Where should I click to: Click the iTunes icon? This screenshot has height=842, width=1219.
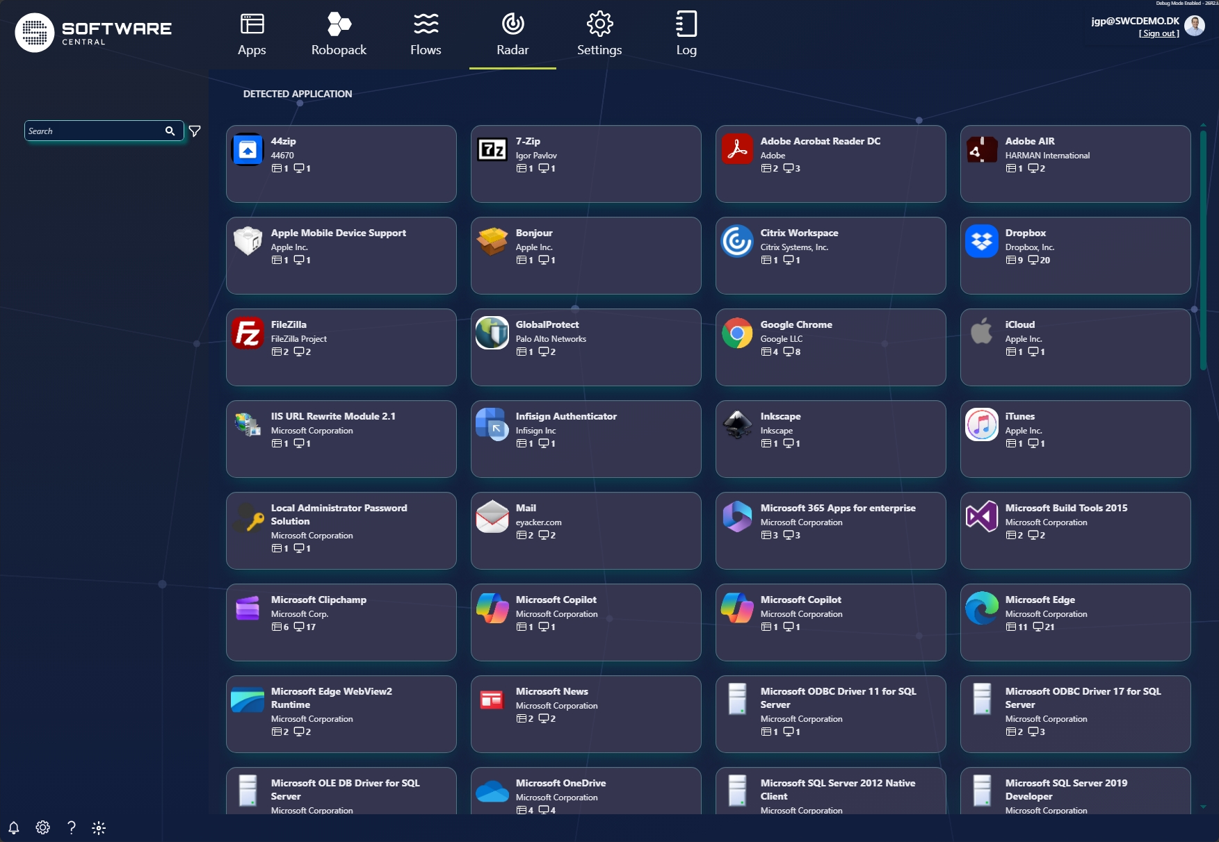[982, 424]
